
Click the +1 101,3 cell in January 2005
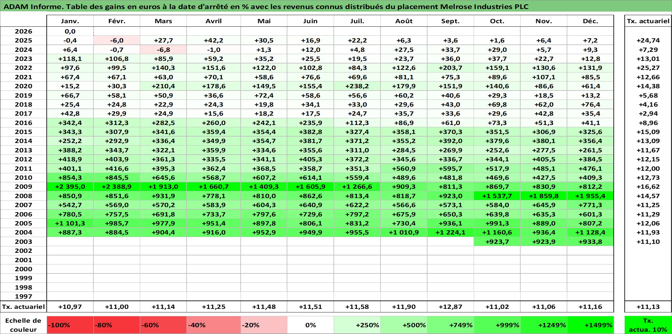(70, 223)
